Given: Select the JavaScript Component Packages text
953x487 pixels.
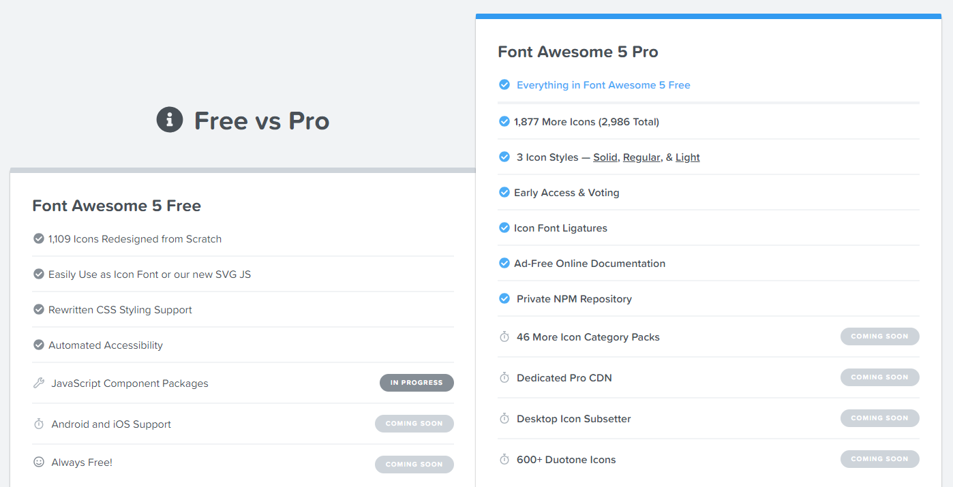Looking at the screenshot, I should 130,383.
